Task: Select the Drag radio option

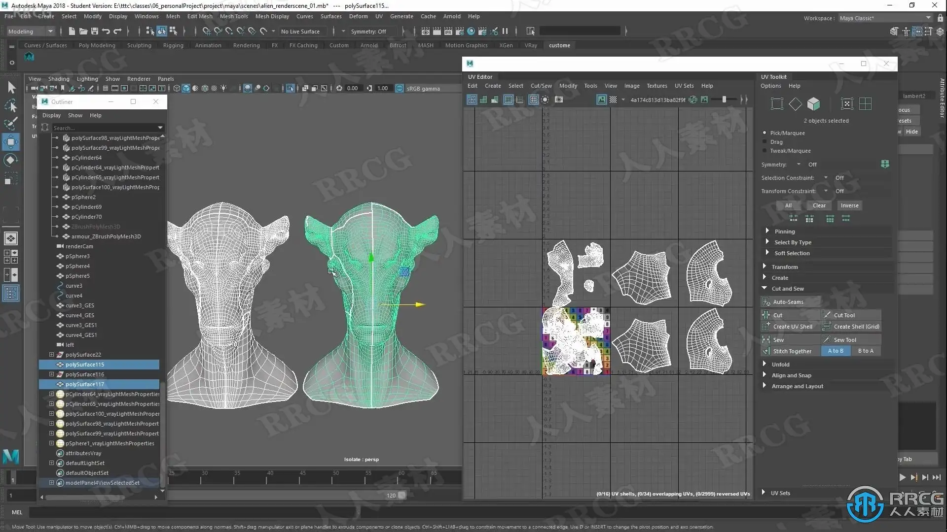Action: [x=765, y=142]
